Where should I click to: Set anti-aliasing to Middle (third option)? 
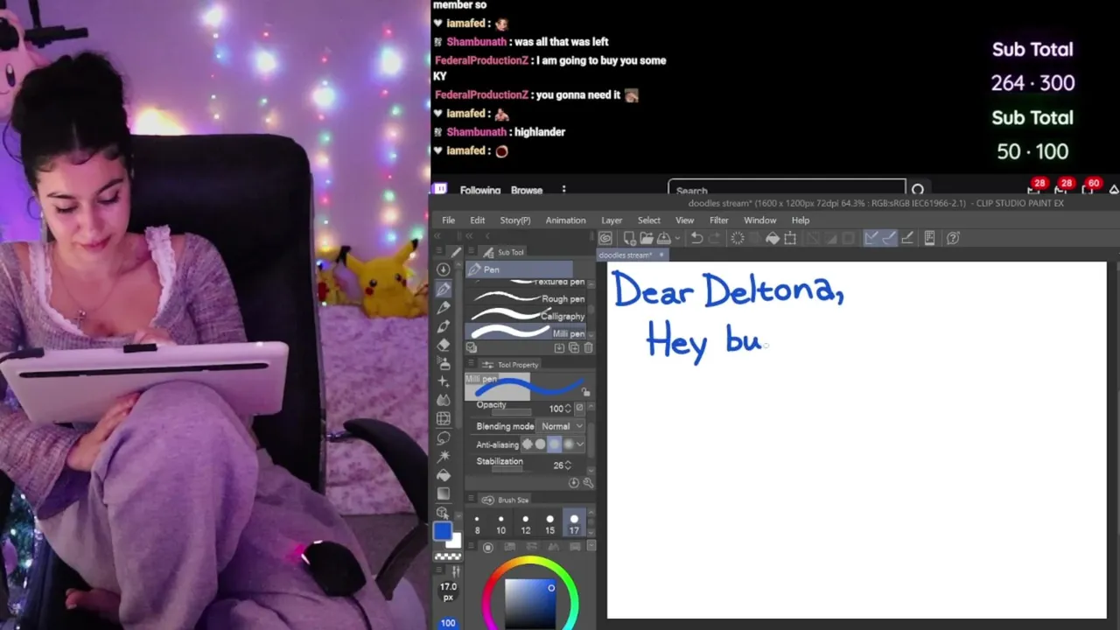554,444
